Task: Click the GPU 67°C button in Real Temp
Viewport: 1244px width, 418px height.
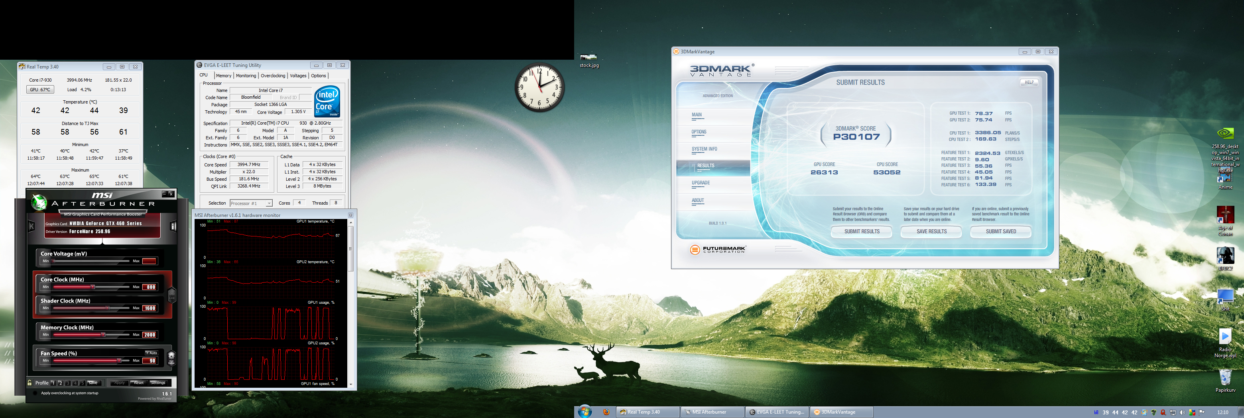Action: [40, 90]
